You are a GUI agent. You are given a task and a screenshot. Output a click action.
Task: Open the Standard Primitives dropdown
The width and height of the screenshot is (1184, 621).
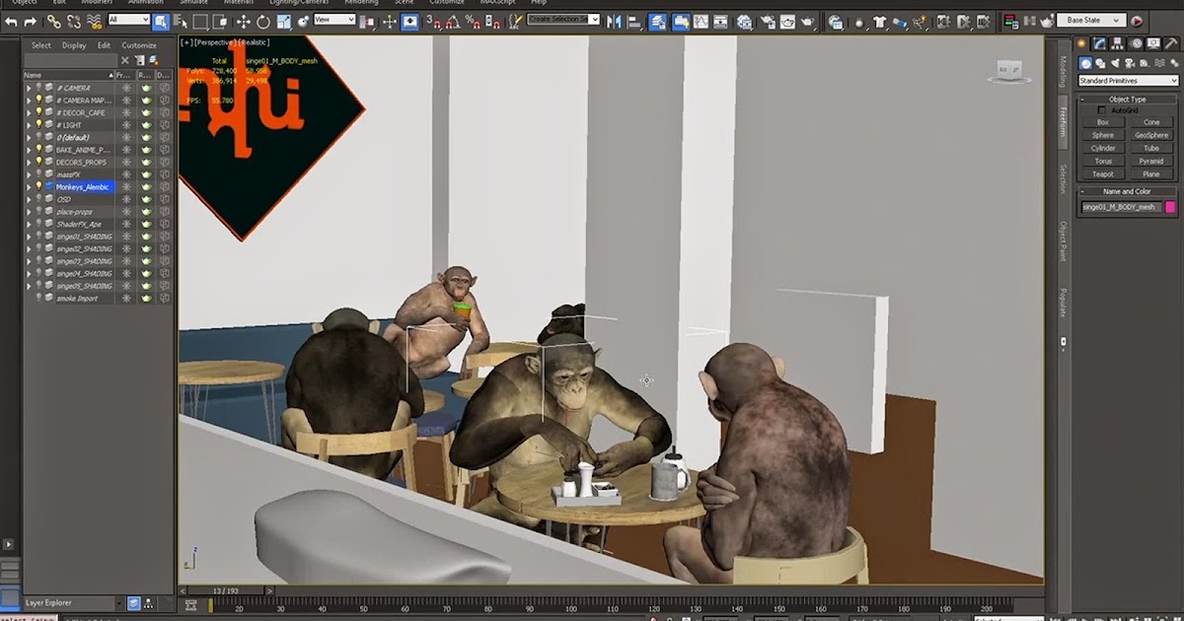pos(1128,81)
